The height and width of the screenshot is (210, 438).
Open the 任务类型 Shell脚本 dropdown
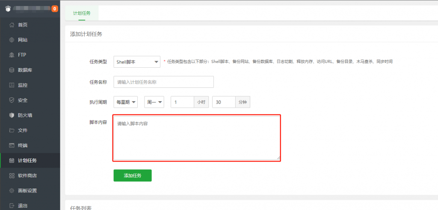click(x=137, y=62)
